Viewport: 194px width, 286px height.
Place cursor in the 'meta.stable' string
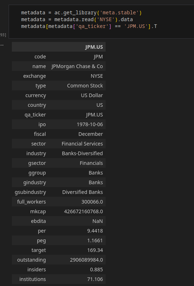(x=119, y=13)
